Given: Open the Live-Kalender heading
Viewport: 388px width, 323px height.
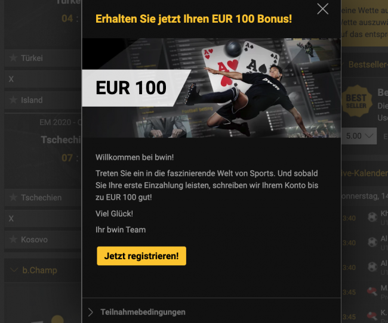Looking at the screenshot, I should pos(365,173).
